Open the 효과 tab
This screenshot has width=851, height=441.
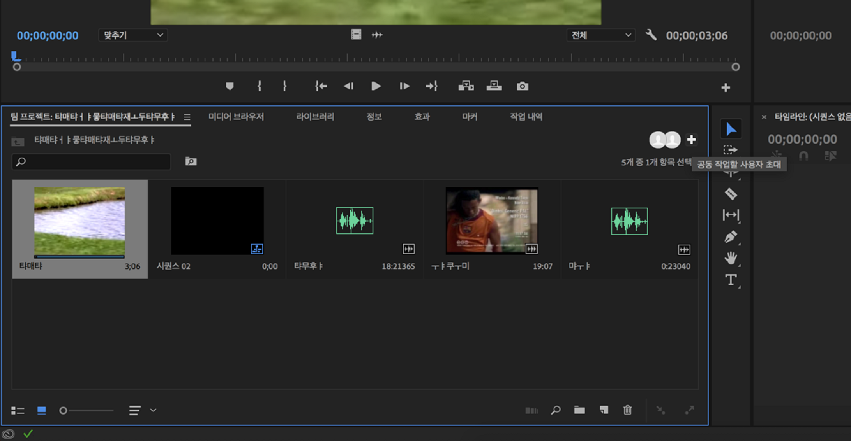(x=422, y=117)
